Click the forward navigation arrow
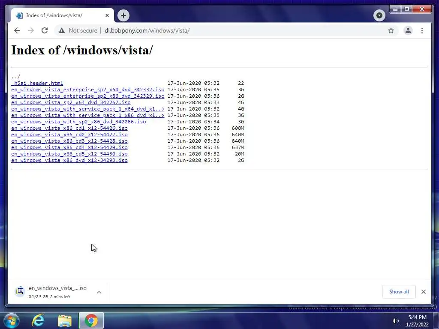Image resolution: width=439 pixels, height=329 pixels. click(31, 30)
